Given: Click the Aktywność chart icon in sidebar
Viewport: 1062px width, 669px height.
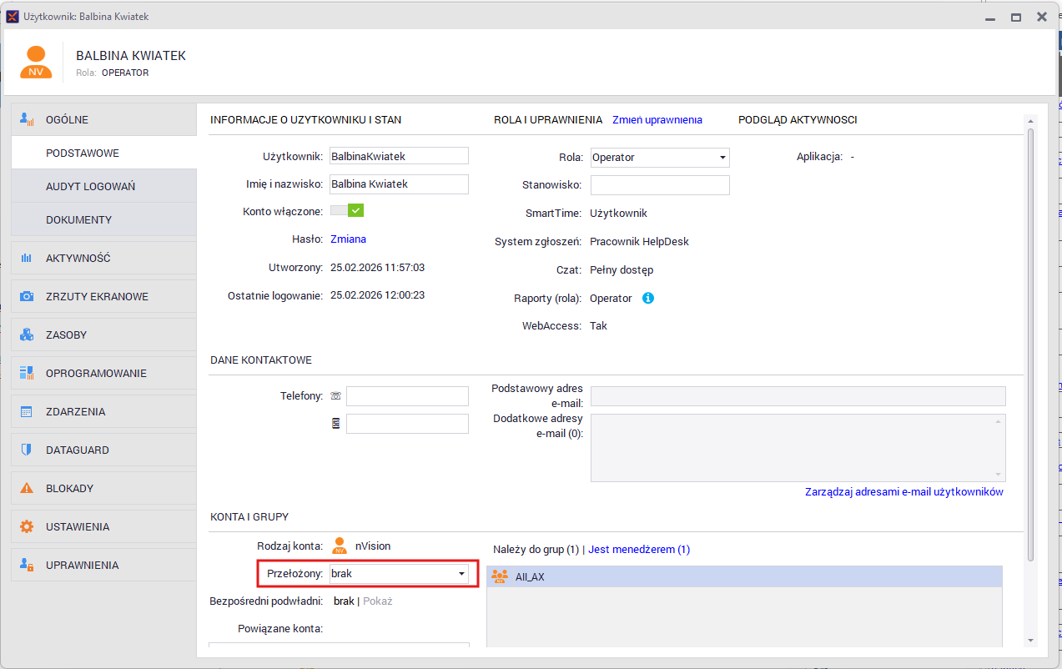Looking at the screenshot, I should (27, 259).
